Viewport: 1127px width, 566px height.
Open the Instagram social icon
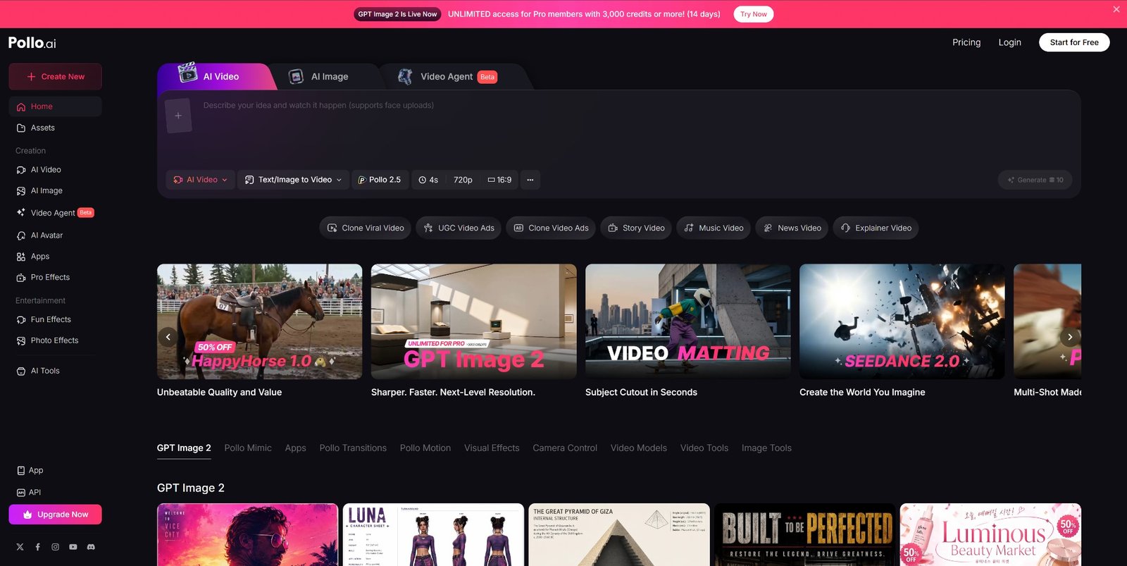pyautogui.click(x=55, y=547)
